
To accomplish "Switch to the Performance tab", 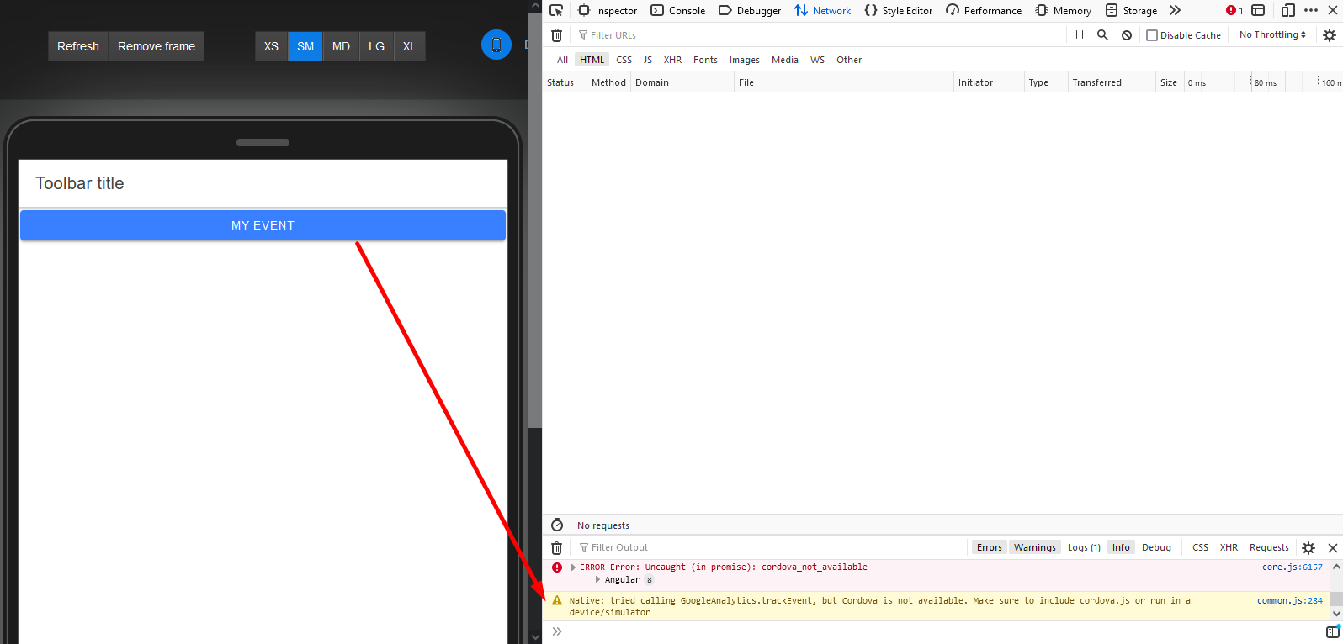I will (984, 10).
